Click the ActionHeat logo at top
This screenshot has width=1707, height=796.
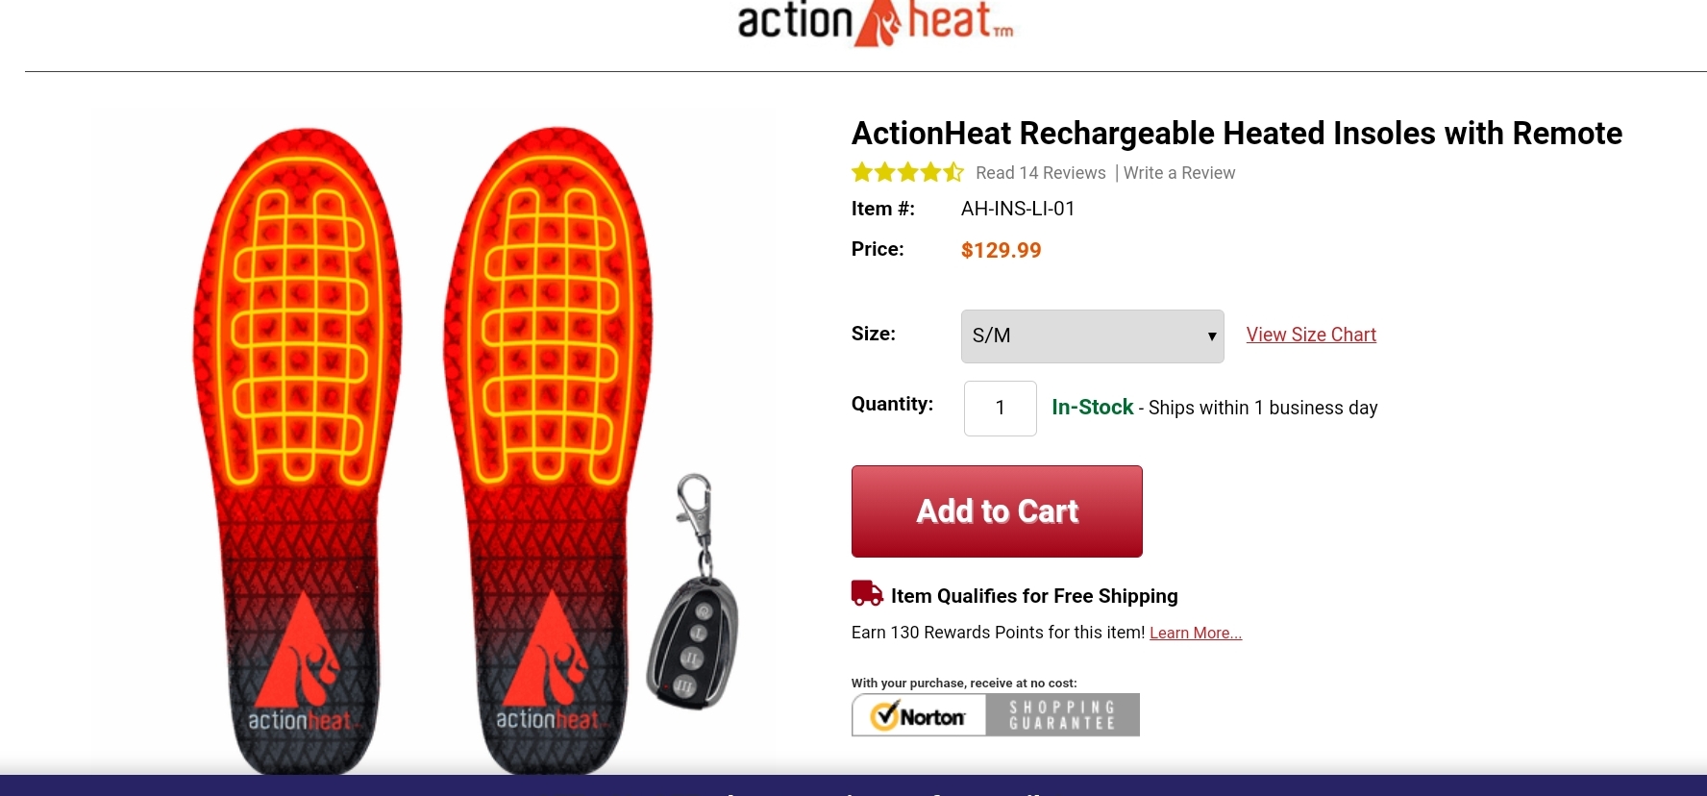point(876,23)
